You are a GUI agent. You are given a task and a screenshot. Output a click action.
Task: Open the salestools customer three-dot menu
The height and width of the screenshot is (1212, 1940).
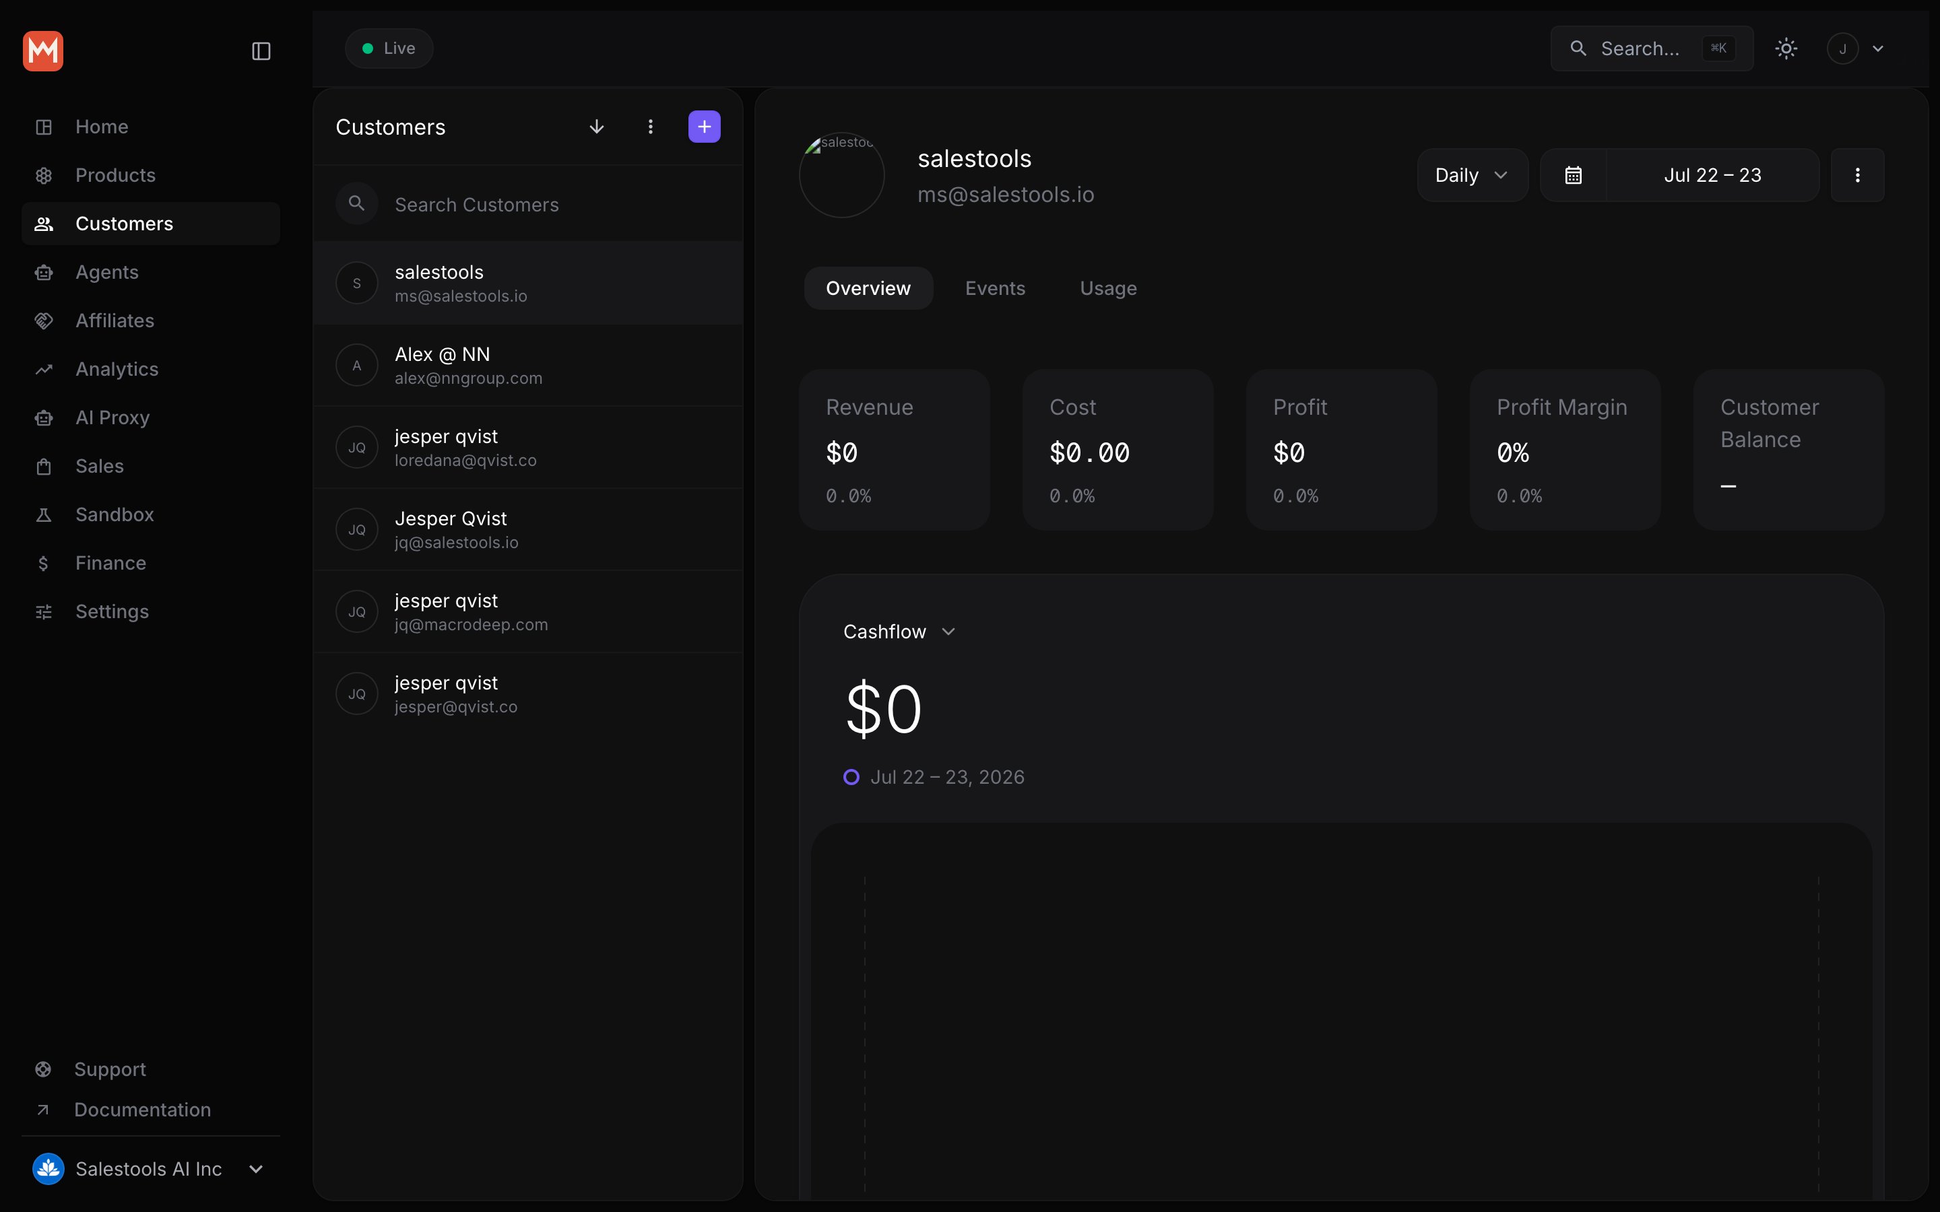1856,175
